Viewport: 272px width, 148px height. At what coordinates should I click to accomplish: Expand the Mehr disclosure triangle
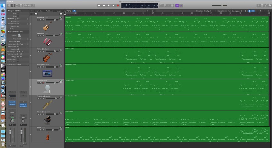pyautogui.click(x=9, y=29)
